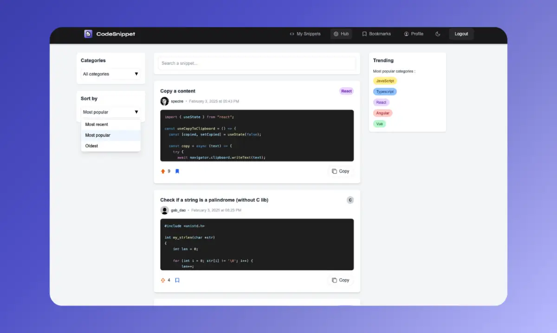557x333 pixels.
Task: Click spectre's profile avatar
Action: (x=164, y=101)
